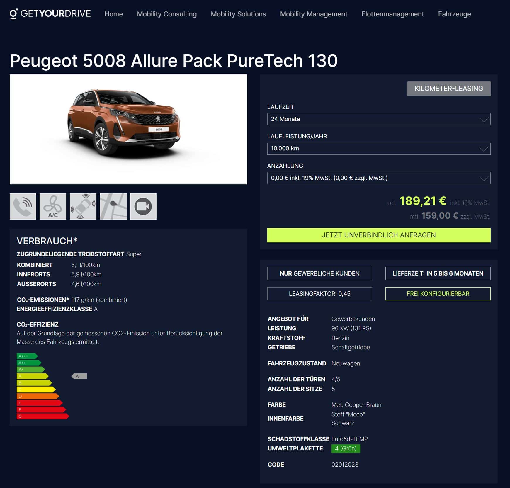The image size is (510, 488).
Task: Click the 117 g/km CO2 emission value
Action: coord(99,300)
